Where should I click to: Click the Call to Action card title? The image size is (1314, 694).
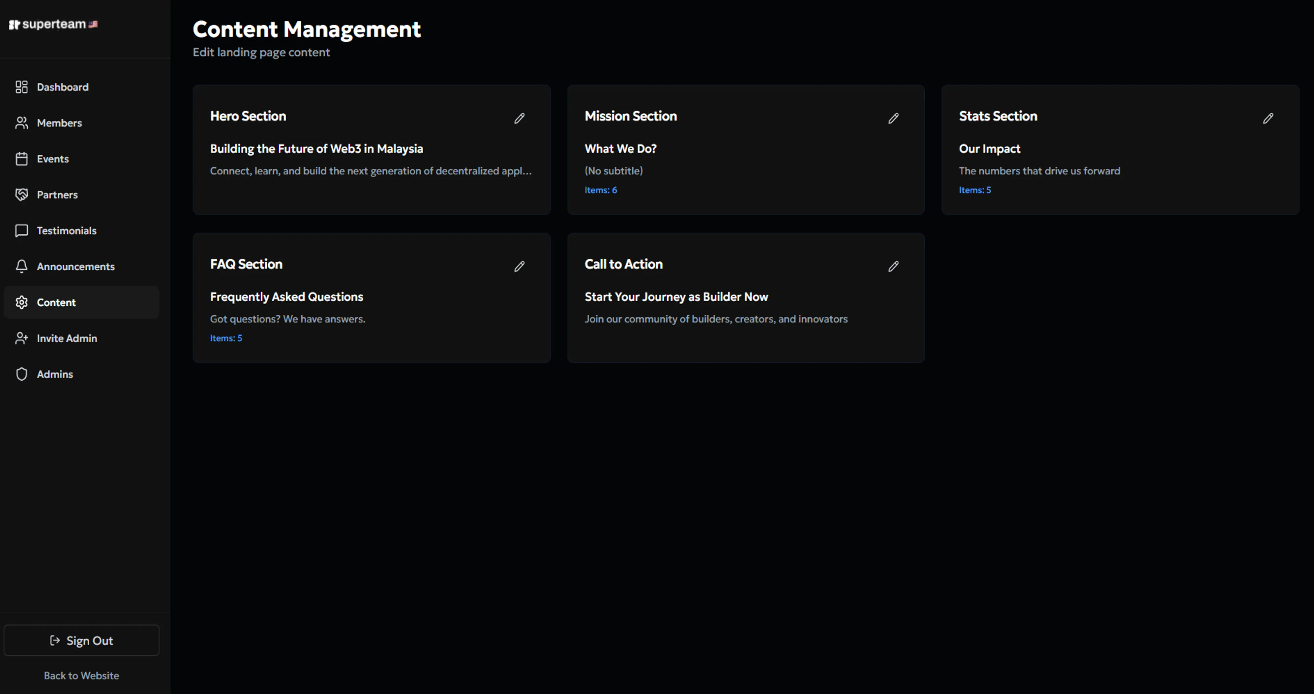(623, 264)
